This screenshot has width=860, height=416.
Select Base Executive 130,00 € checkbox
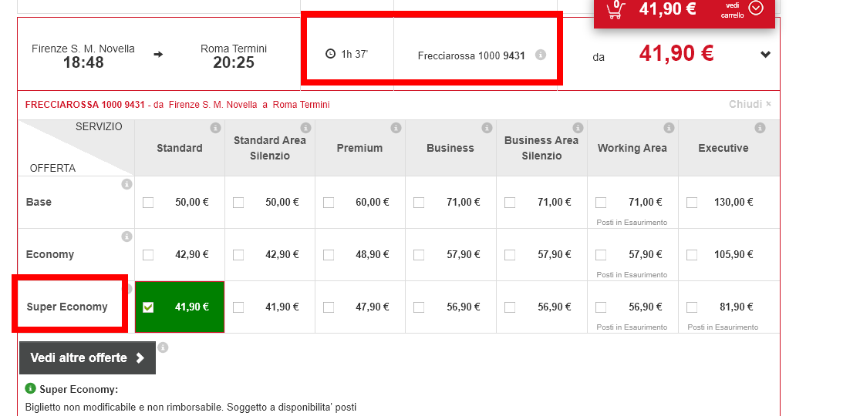[x=692, y=203]
